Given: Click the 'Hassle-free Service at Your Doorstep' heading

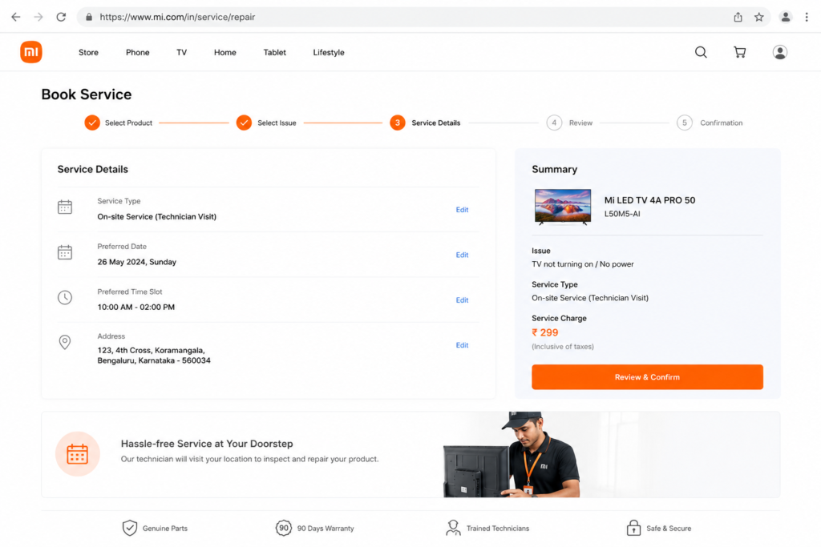Looking at the screenshot, I should 207,444.
